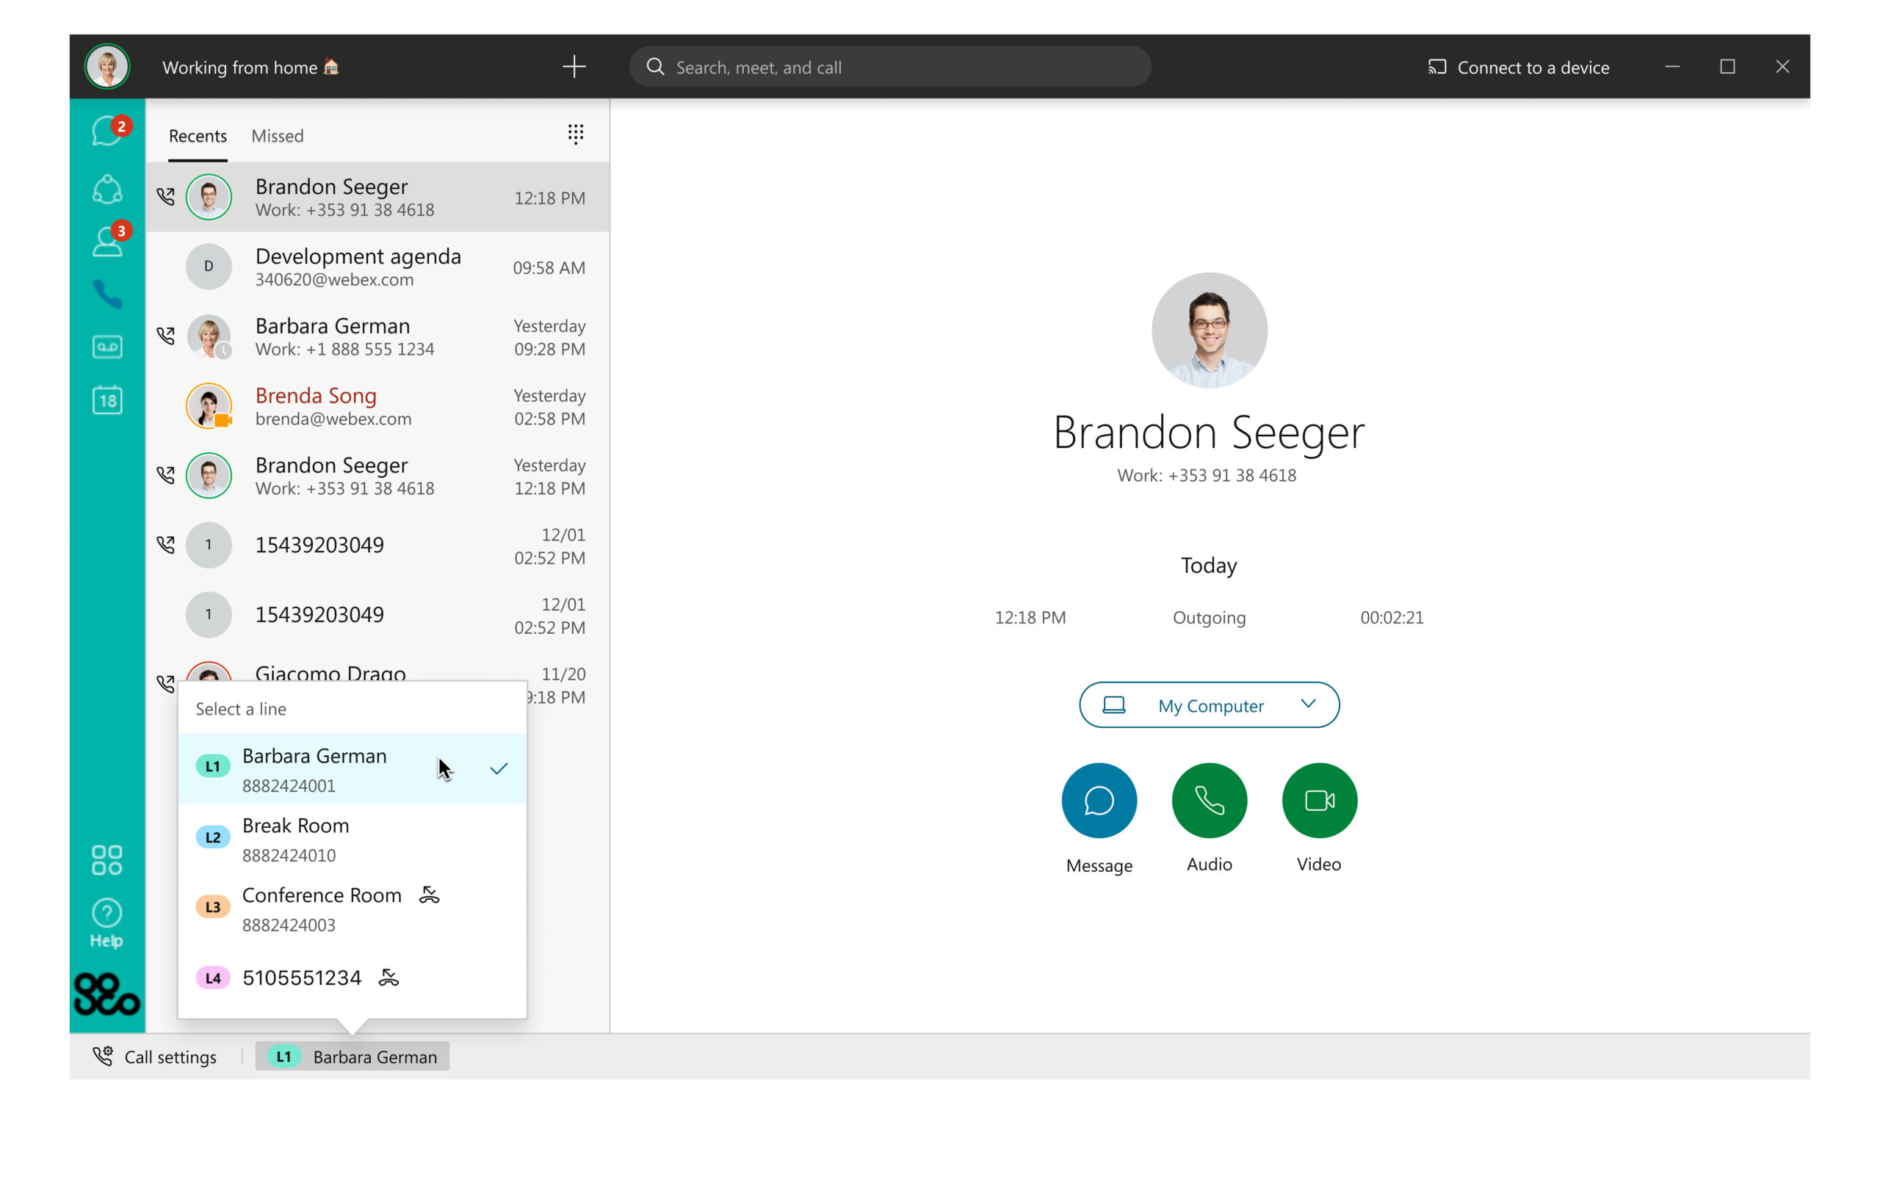Viewport: 1880px width, 1184px height.
Task: Switch to the Missed tab
Action: click(277, 135)
